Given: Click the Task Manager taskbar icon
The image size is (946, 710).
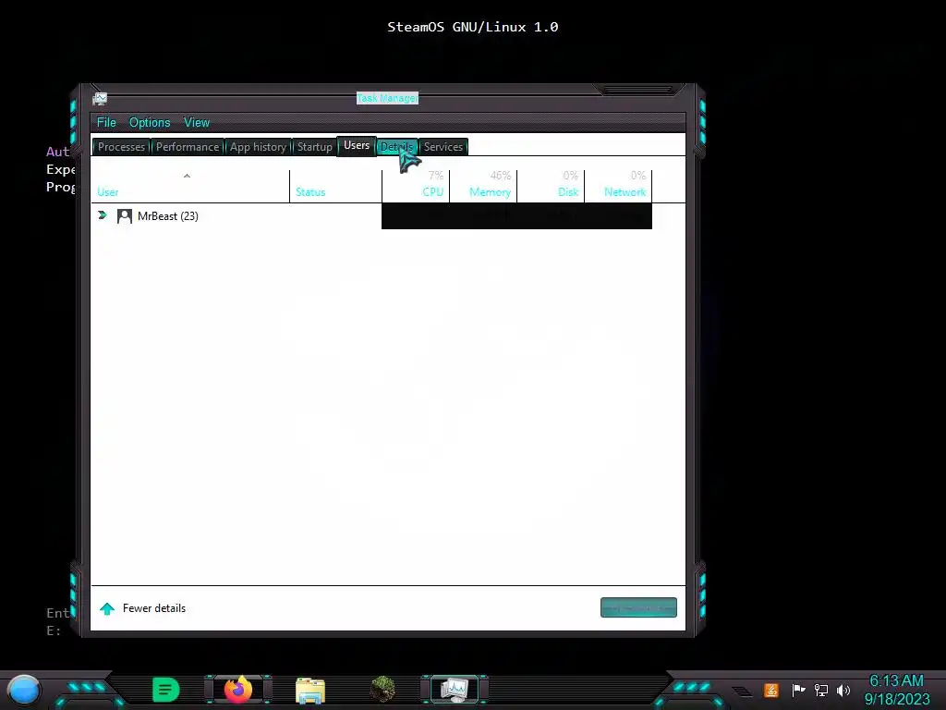Looking at the screenshot, I should 455,690.
